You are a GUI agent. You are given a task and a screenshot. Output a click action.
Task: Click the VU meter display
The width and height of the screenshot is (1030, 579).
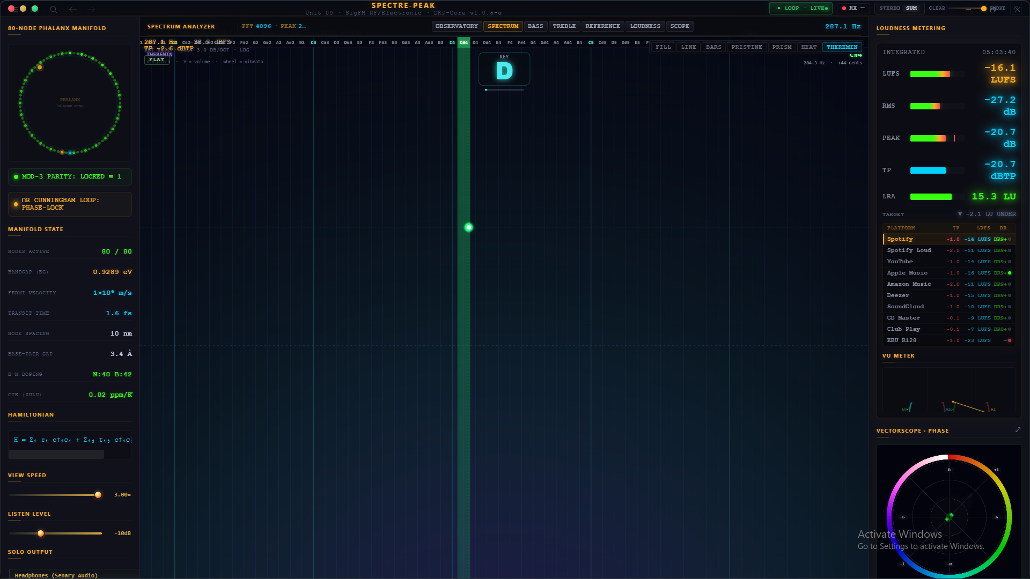tap(949, 390)
